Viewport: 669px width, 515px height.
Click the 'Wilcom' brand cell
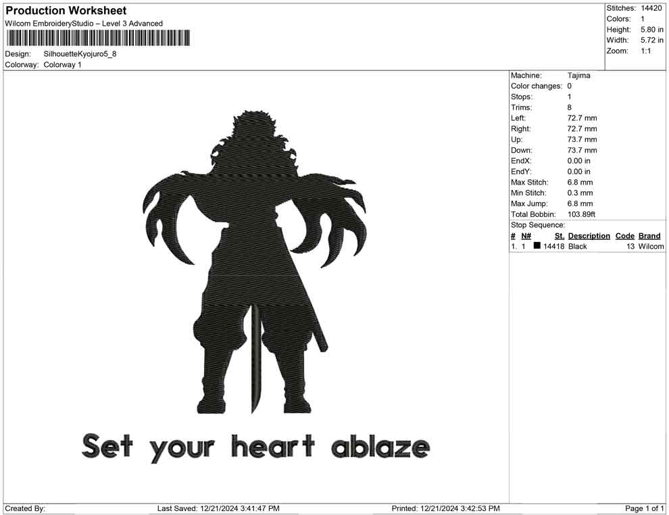pyautogui.click(x=651, y=246)
